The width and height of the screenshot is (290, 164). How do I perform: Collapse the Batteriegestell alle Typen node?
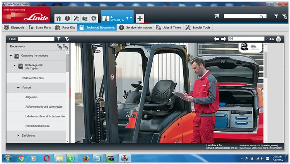point(14,65)
